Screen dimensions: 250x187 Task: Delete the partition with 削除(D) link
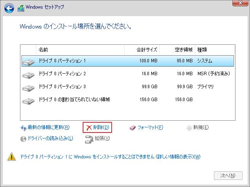(101, 127)
